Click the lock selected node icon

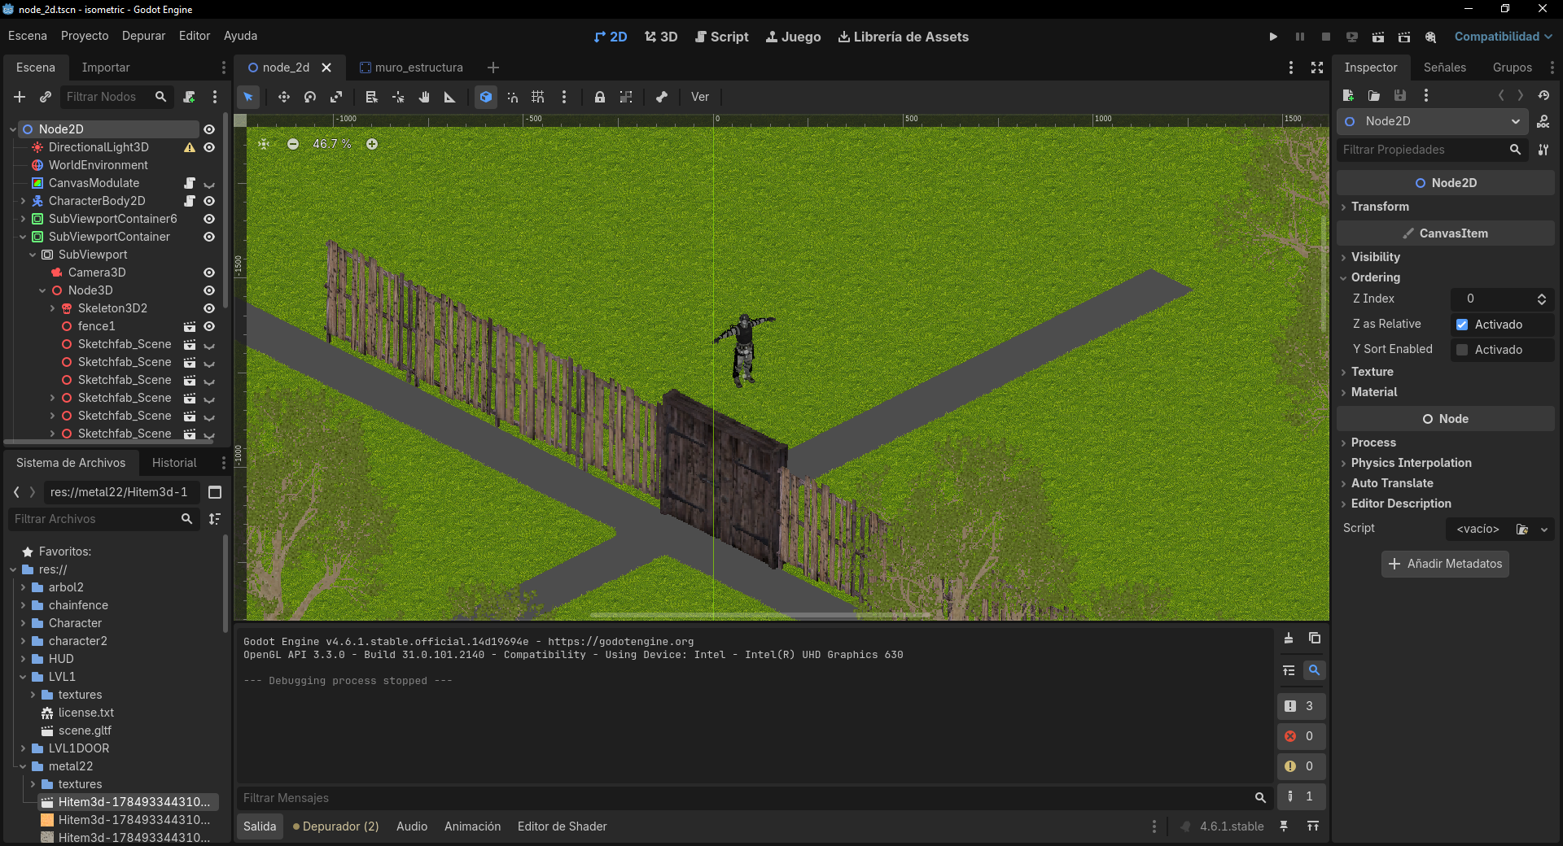tap(599, 97)
